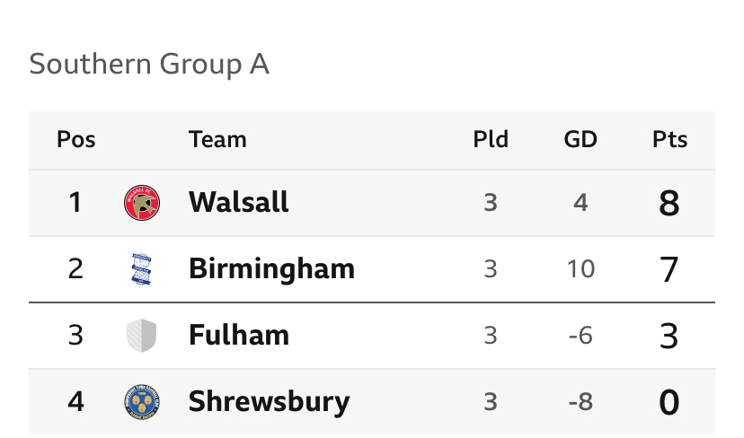Select Fulham's goal difference of -6
The height and width of the screenshot is (438, 744).
(x=580, y=336)
